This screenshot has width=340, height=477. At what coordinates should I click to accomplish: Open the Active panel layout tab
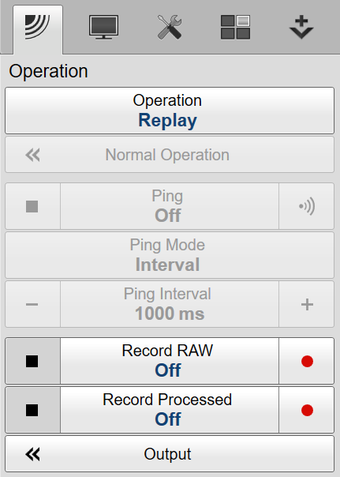click(236, 28)
